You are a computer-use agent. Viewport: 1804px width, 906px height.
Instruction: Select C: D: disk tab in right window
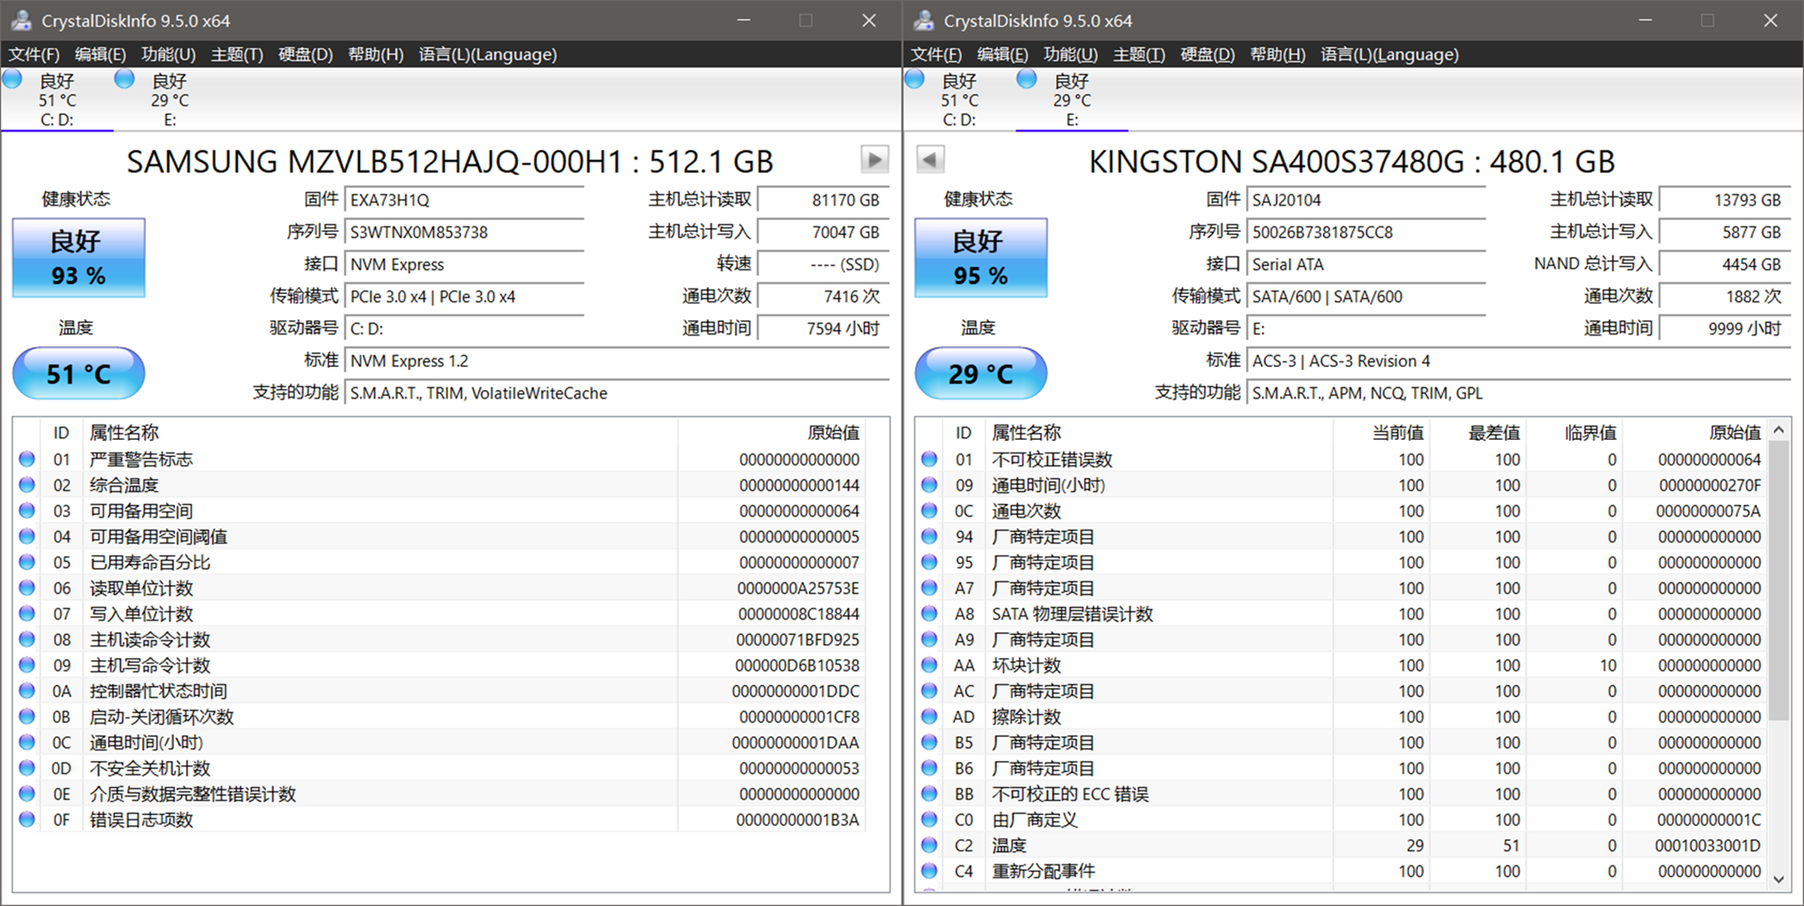click(x=959, y=99)
